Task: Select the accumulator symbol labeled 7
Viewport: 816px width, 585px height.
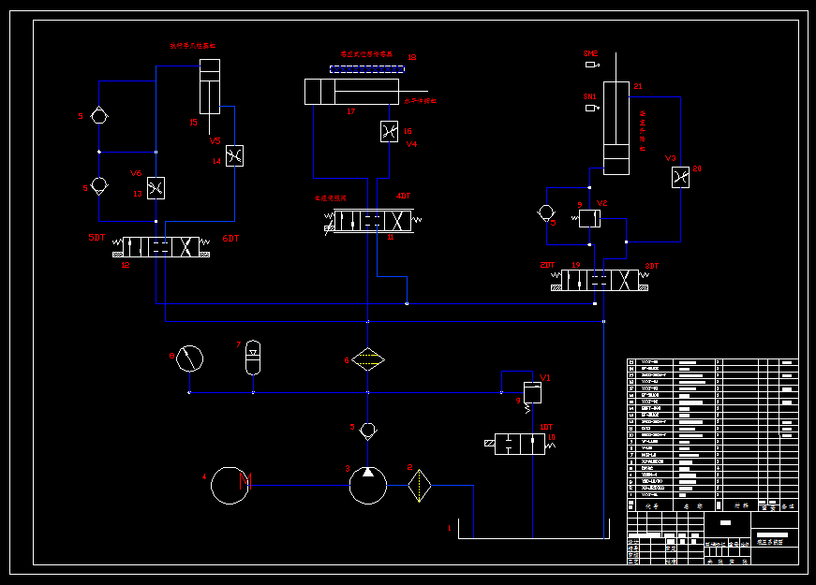Action: (253, 358)
